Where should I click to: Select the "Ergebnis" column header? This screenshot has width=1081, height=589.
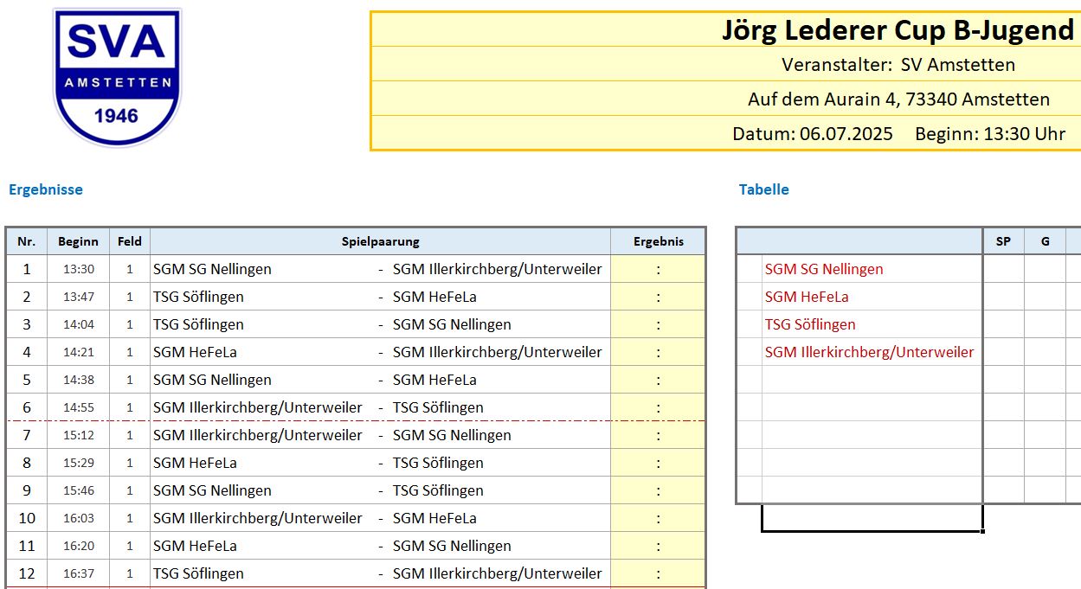(x=658, y=241)
